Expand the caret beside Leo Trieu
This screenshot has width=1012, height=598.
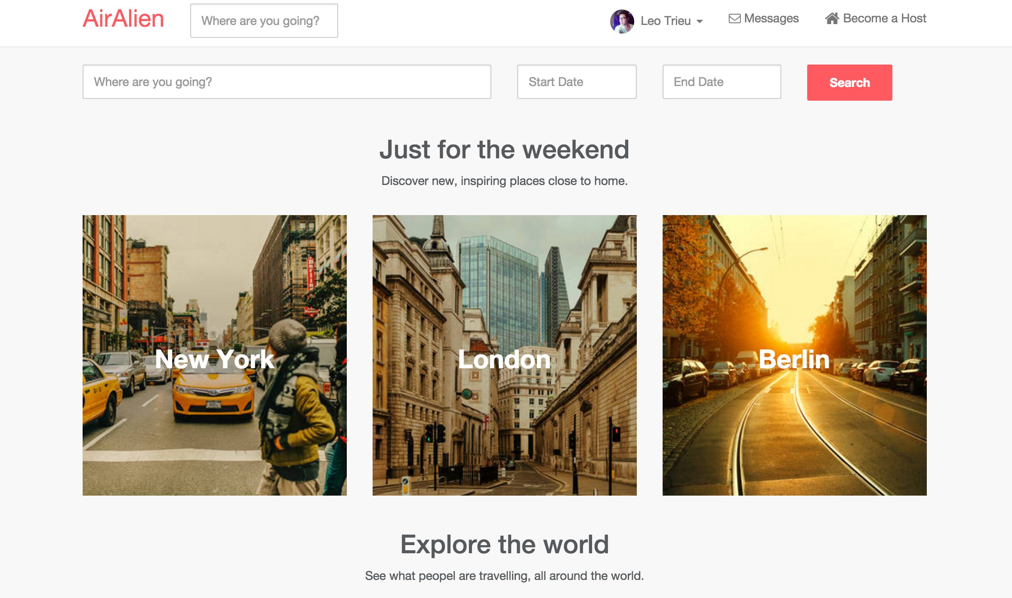(x=700, y=22)
